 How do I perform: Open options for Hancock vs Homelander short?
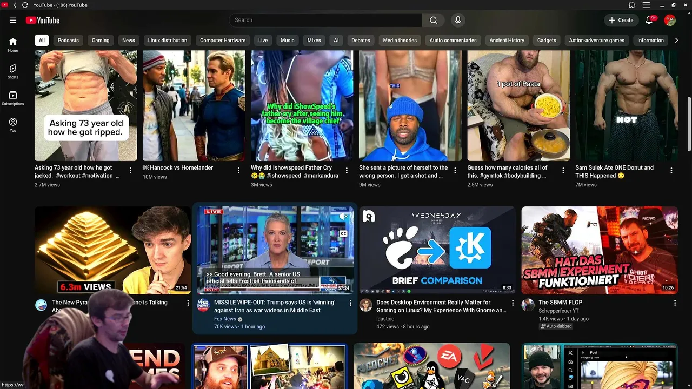click(238, 170)
